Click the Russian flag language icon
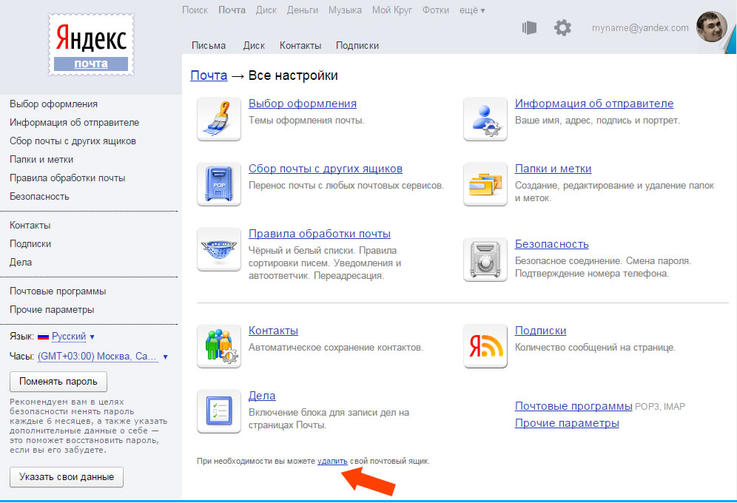 [43, 337]
